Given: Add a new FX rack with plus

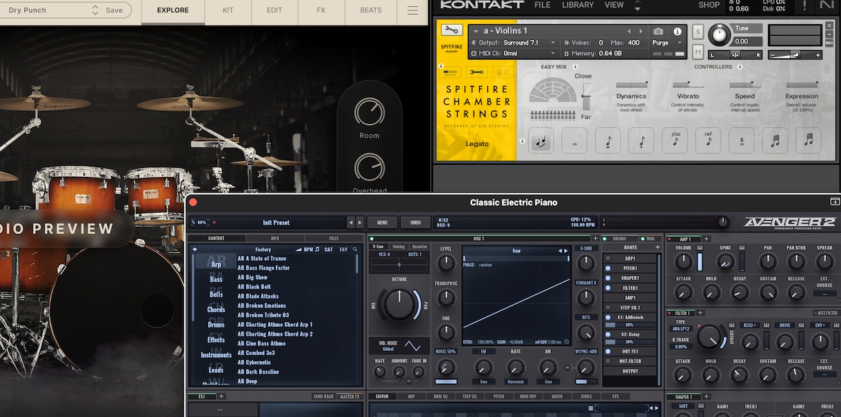Looking at the screenshot, I should coord(221,396).
